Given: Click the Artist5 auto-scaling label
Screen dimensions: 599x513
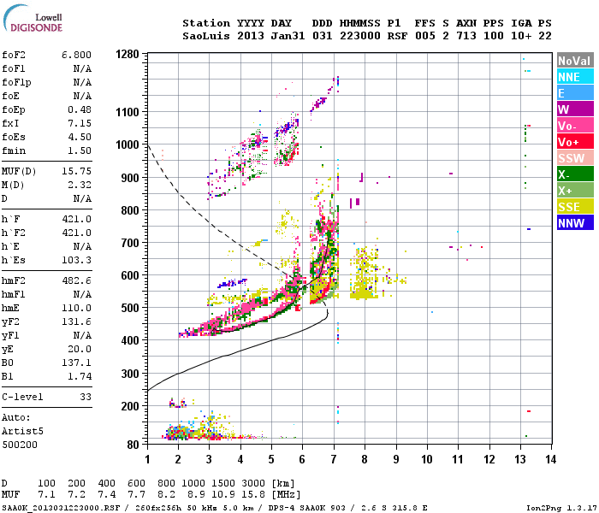Looking at the screenshot, I should tap(22, 431).
